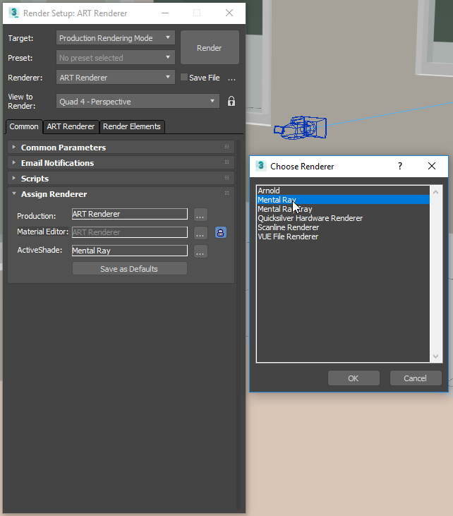
Task: Select Arnold in the renderer list
Action: coord(343,191)
